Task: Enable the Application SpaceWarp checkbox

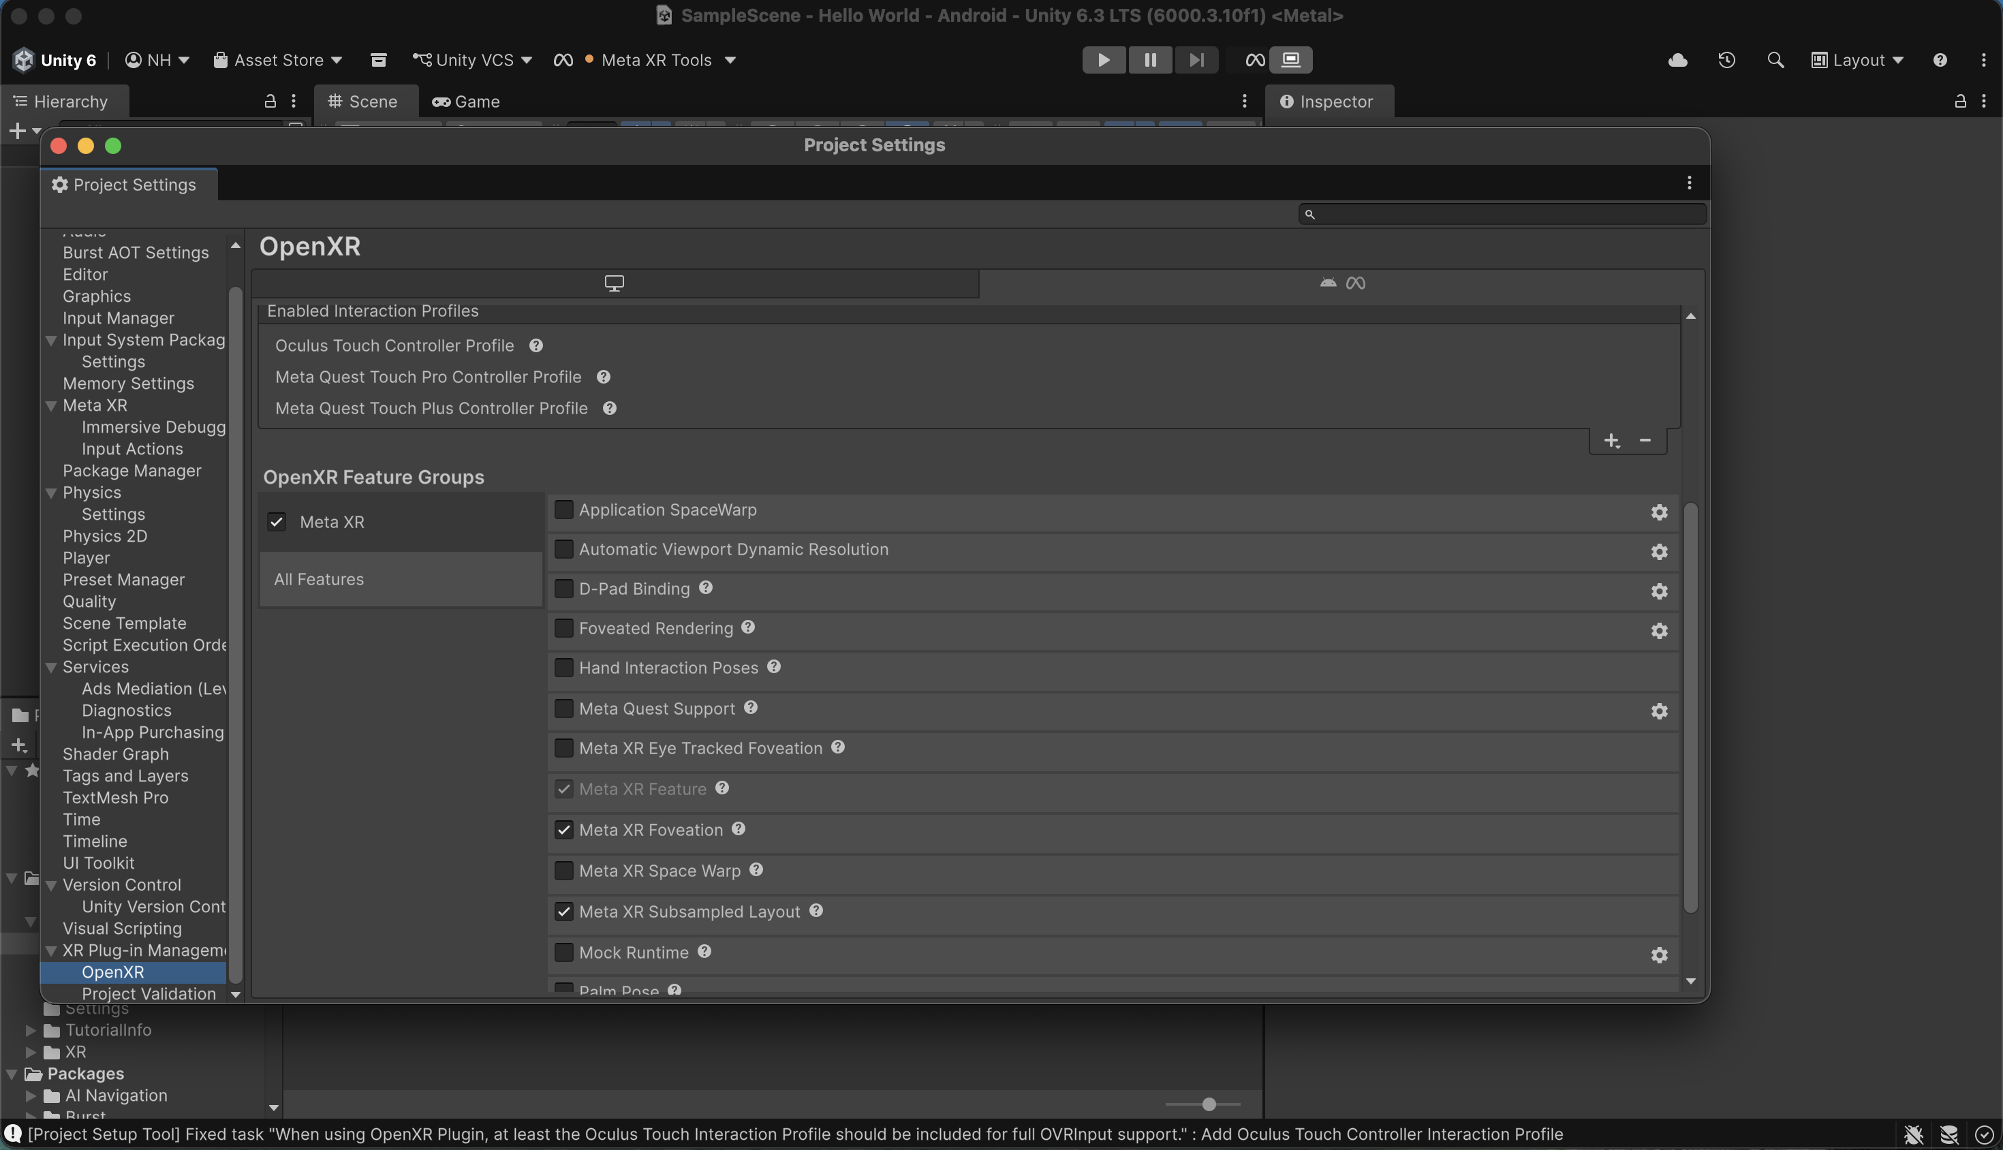Action: pos(564,510)
